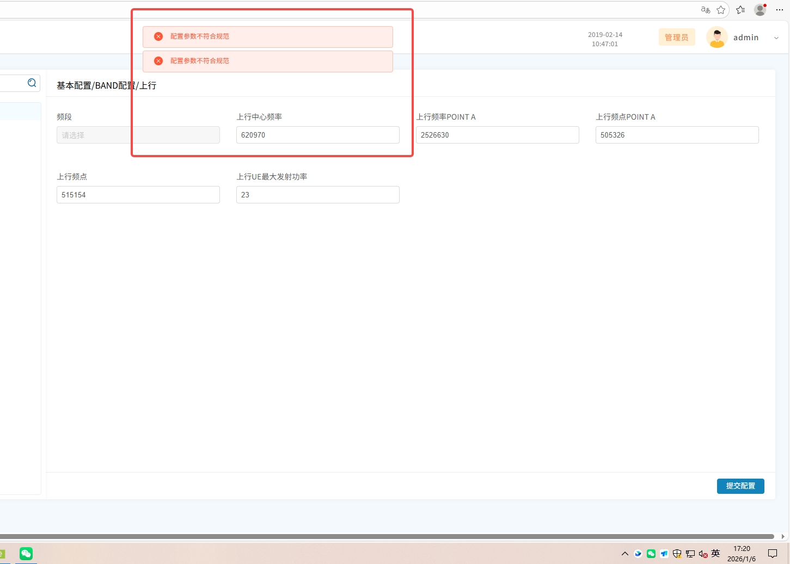This screenshot has width=790, height=564.
Task: Click the 上行中心频率 input field
Action: 317,135
